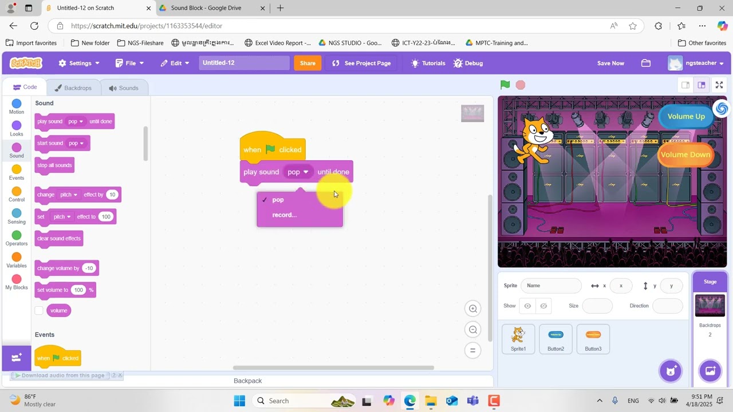Switch to Backdrops tab
This screenshot has height=412, width=733.
pyautogui.click(x=73, y=88)
